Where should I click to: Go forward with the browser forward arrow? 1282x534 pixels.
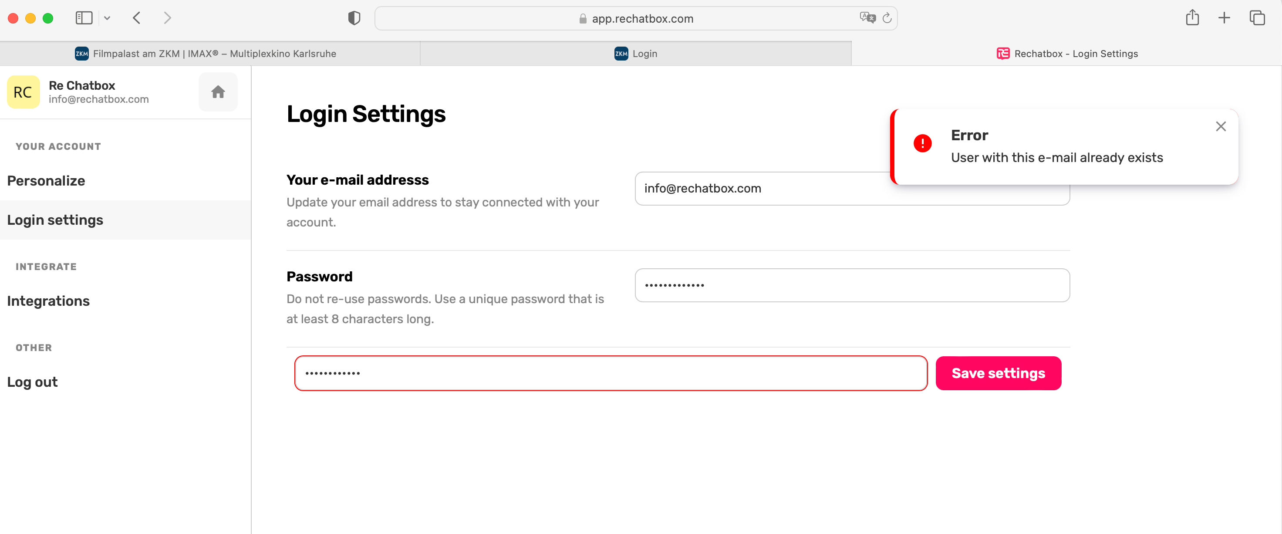click(x=167, y=18)
